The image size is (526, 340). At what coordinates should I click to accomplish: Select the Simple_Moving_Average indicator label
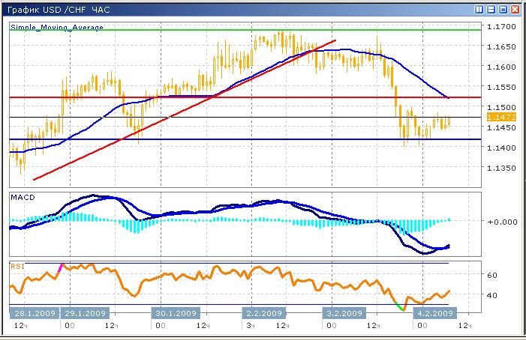pos(57,27)
